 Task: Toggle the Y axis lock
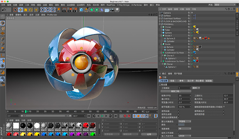click(48, 10)
